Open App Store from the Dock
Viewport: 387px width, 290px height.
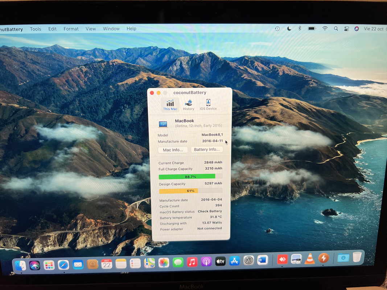coord(234,261)
